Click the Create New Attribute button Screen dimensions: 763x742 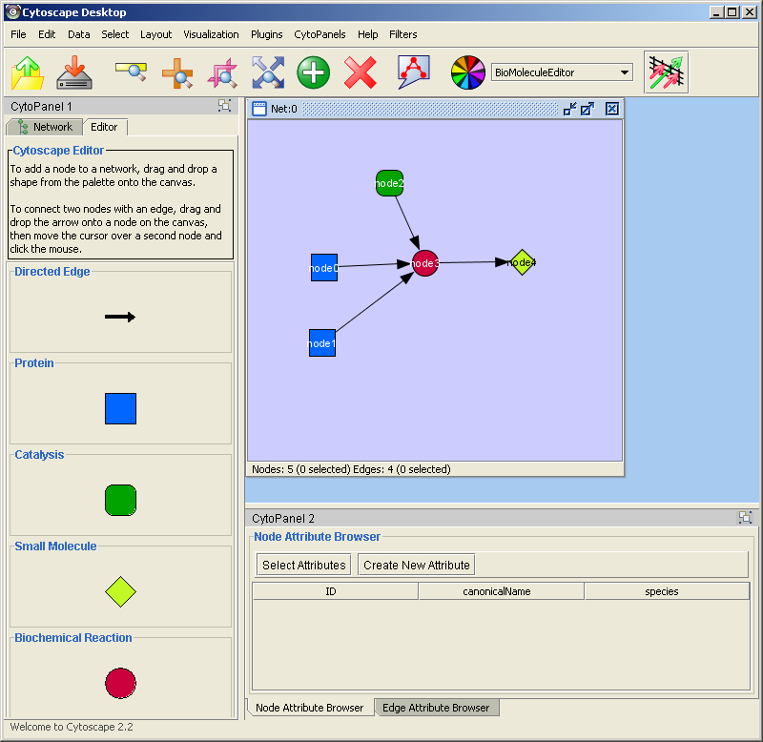point(416,565)
